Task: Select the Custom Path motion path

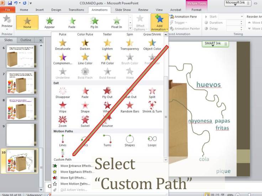Action: tap(63, 155)
